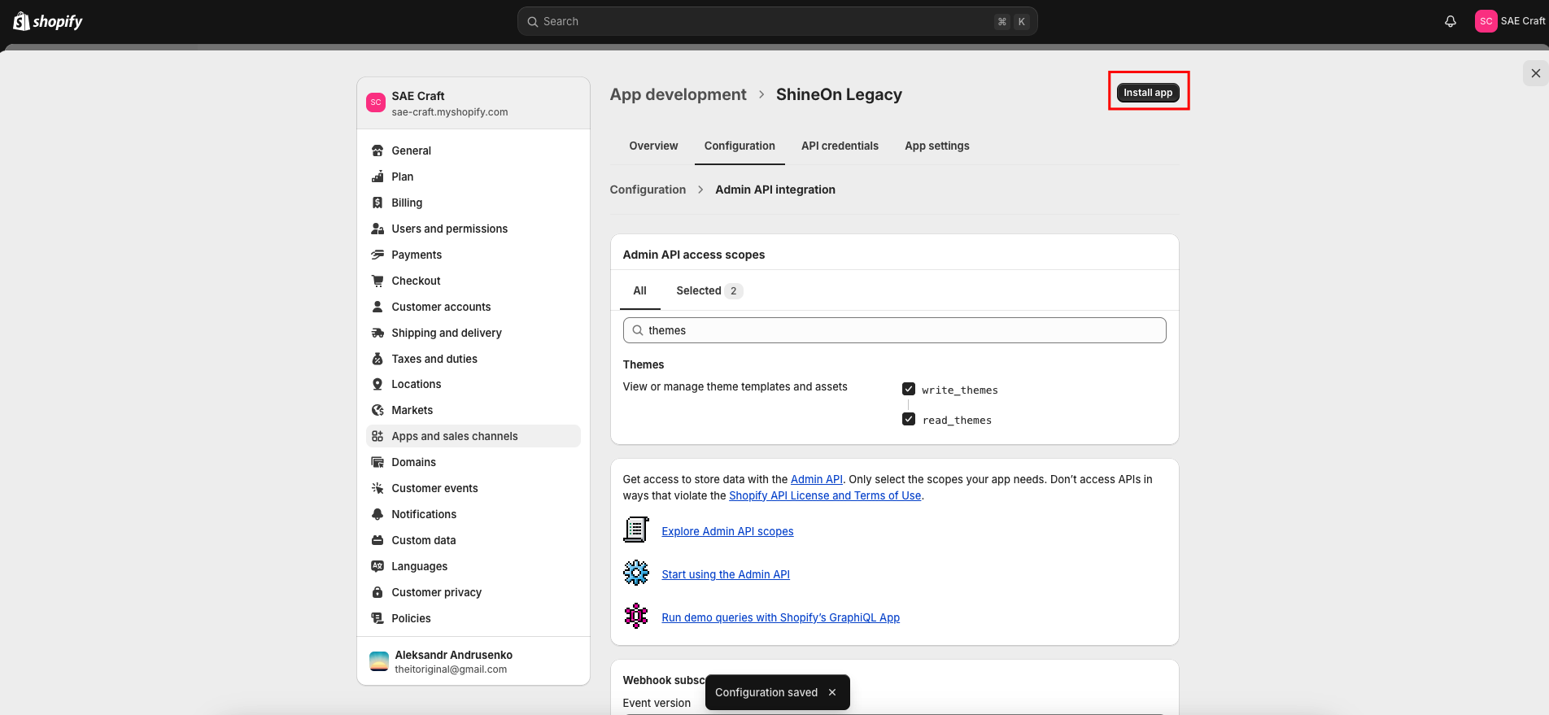Image resolution: width=1549 pixels, height=715 pixels.
Task: Go to Taxes and duties settings
Action: click(x=473, y=359)
